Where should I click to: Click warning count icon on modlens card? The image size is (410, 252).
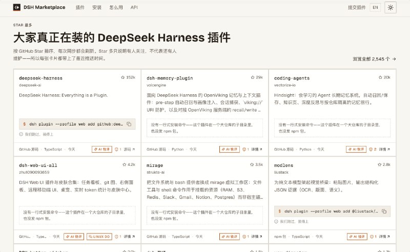(373, 237)
